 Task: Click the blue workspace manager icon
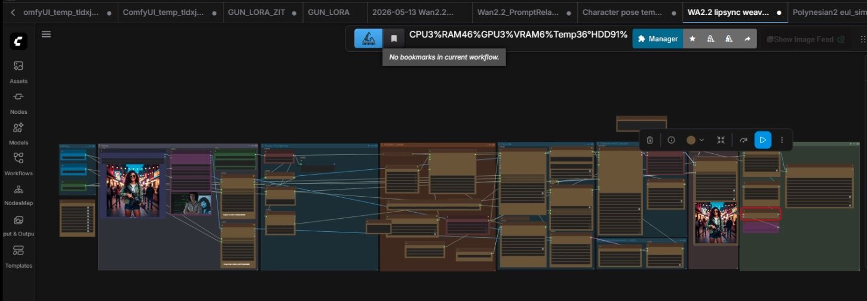369,39
